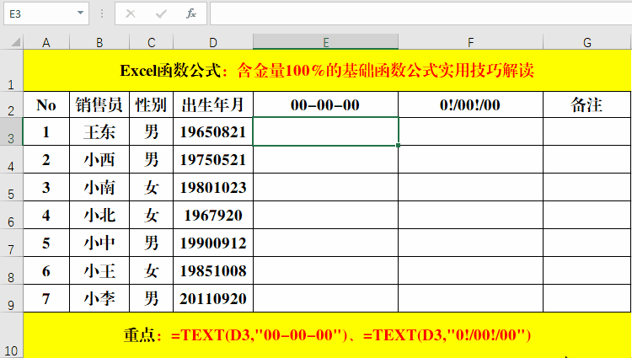
Task: Click cell containing '王东'
Action: (x=99, y=131)
